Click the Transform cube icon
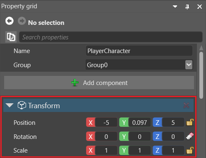Image resolution: width=206 pixels, height=158 pixels. tap(22, 105)
